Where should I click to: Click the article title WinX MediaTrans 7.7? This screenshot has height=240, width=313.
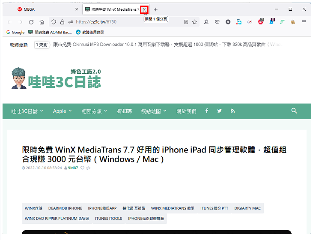click(154, 154)
